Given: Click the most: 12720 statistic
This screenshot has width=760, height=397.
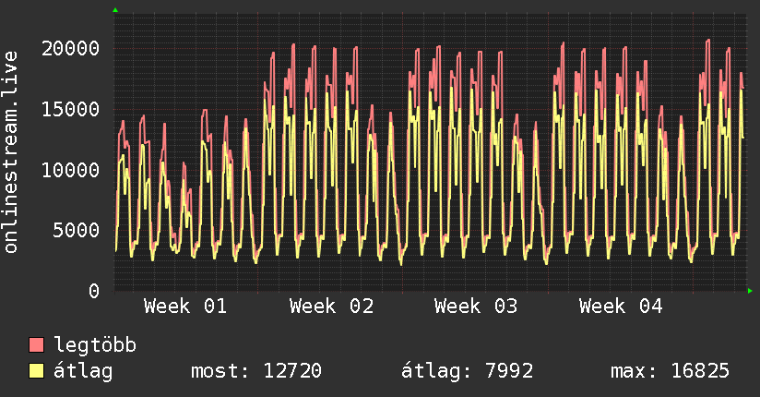Looking at the screenshot, I should (x=255, y=371).
